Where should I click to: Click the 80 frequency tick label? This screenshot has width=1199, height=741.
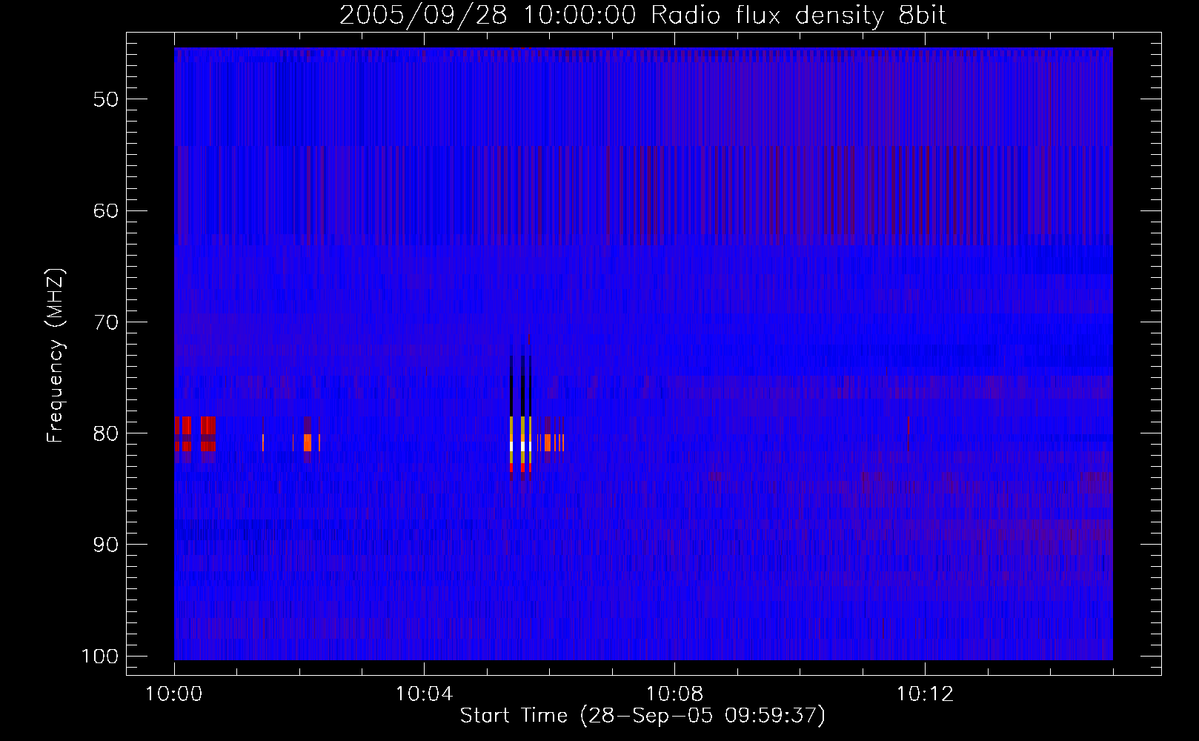pyautogui.click(x=106, y=433)
